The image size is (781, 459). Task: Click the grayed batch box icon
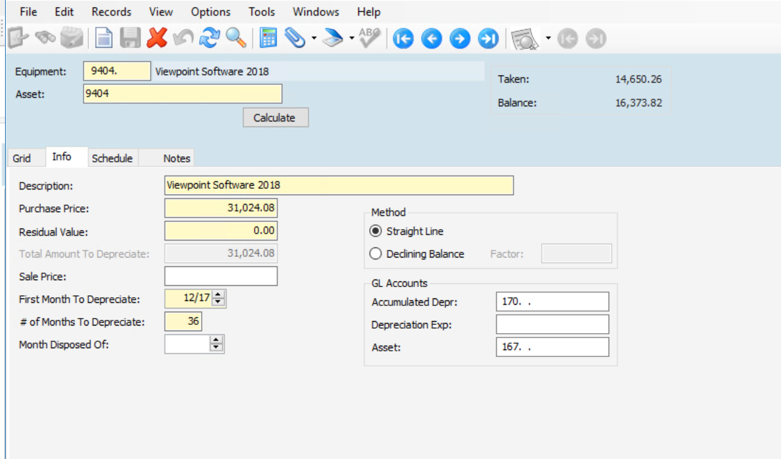[72, 39]
